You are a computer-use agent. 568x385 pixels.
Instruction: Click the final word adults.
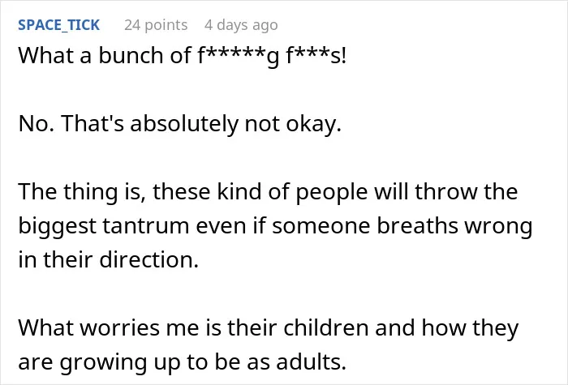[311, 361]
